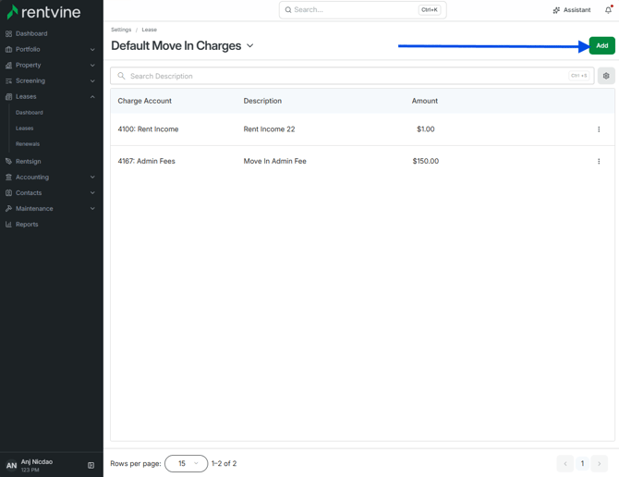
Task: Collapse the sidebar panel icon
Action: point(91,465)
